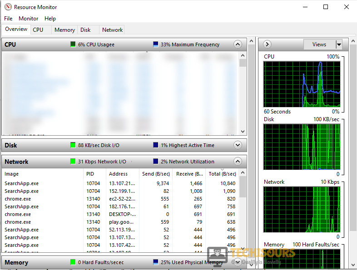The width and height of the screenshot is (357, 270).
Task: Collapse the CPU section
Action: [x=238, y=44]
